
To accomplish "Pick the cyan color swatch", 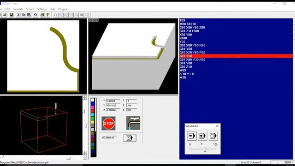I will tap(93, 114).
